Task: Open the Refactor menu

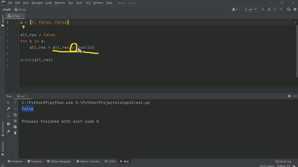Action: pyautogui.click(x=60, y=3)
